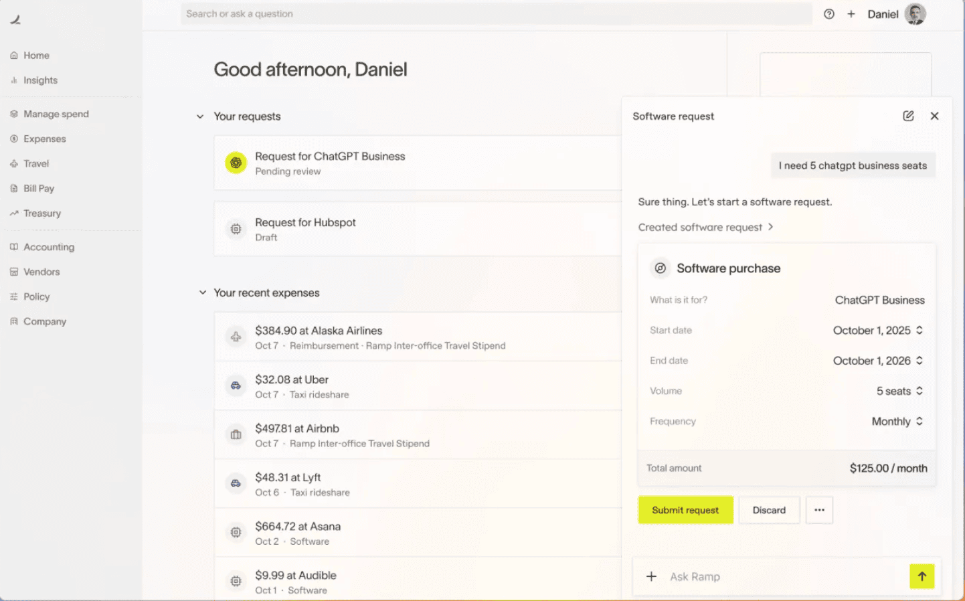Expand the Created software request details

click(705, 228)
